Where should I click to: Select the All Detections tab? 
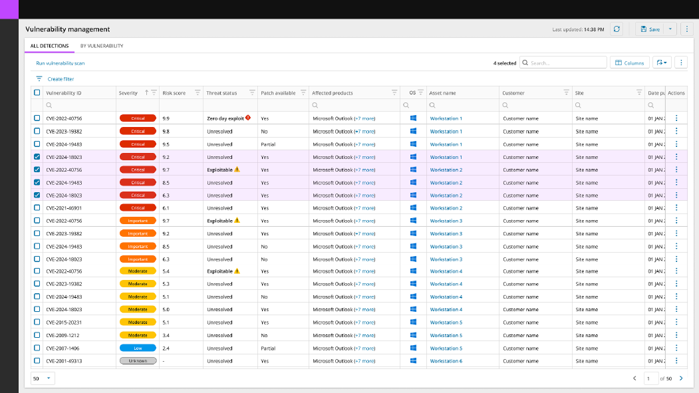[x=49, y=46]
